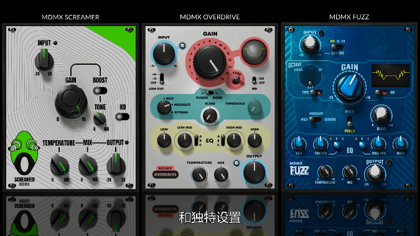The width and height of the screenshot is (420, 236).
Task: Click the Overdrive Low Mid A/B/C selector
Action: click(x=196, y=140)
